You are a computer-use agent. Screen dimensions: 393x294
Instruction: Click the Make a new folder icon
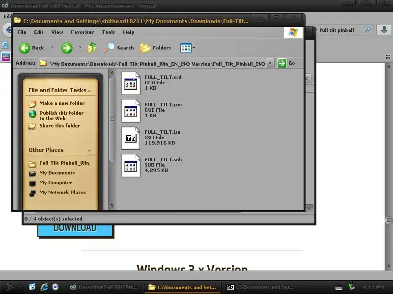[x=32, y=103]
